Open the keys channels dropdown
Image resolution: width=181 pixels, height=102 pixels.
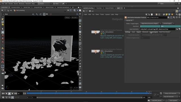click(x=171, y=93)
